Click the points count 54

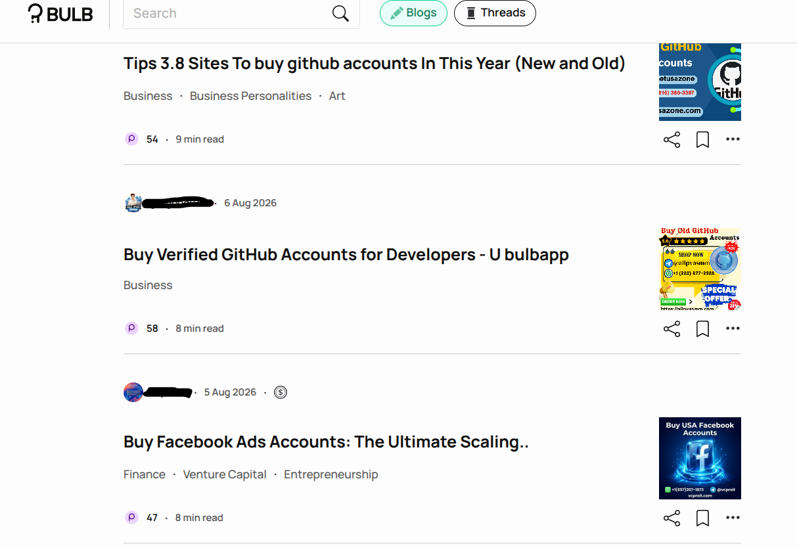pos(152,139)
